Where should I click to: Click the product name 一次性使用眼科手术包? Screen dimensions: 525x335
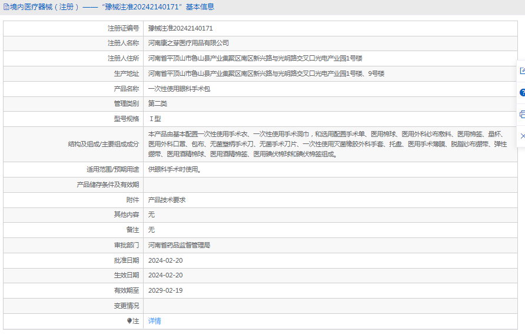179,89
